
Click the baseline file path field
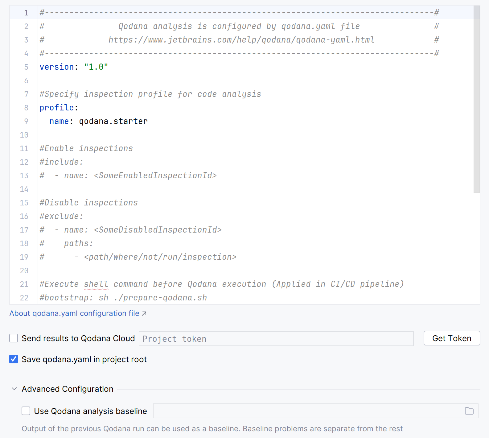pos(308,411)
